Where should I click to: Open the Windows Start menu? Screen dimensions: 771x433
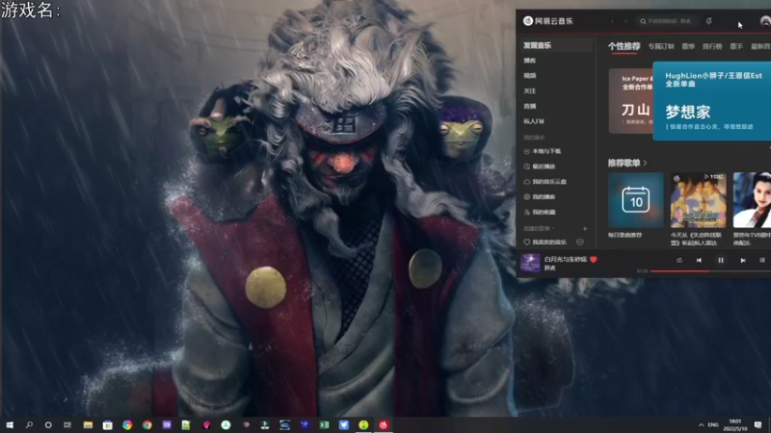pyautogui.click(x=10, y=424)
